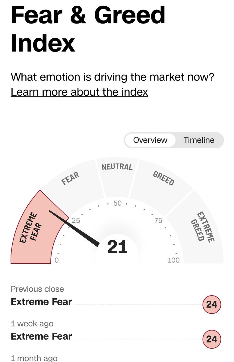This screenshot has height=362, width=234.
Task: Click the previous close 24 badge
Action: click(212, 304)
